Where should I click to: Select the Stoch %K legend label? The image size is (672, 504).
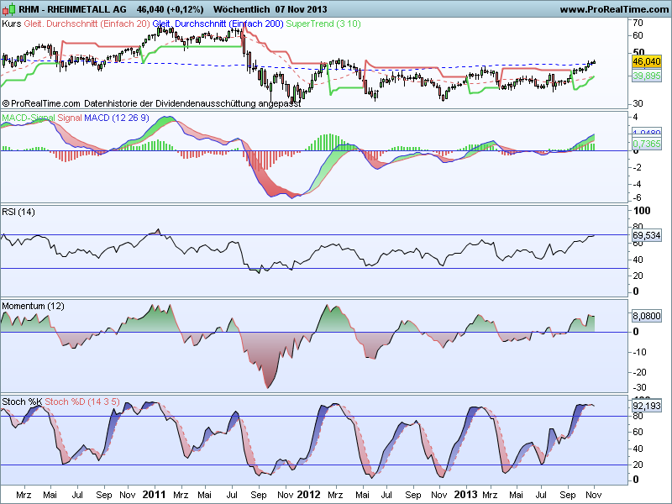pos(22,402)
